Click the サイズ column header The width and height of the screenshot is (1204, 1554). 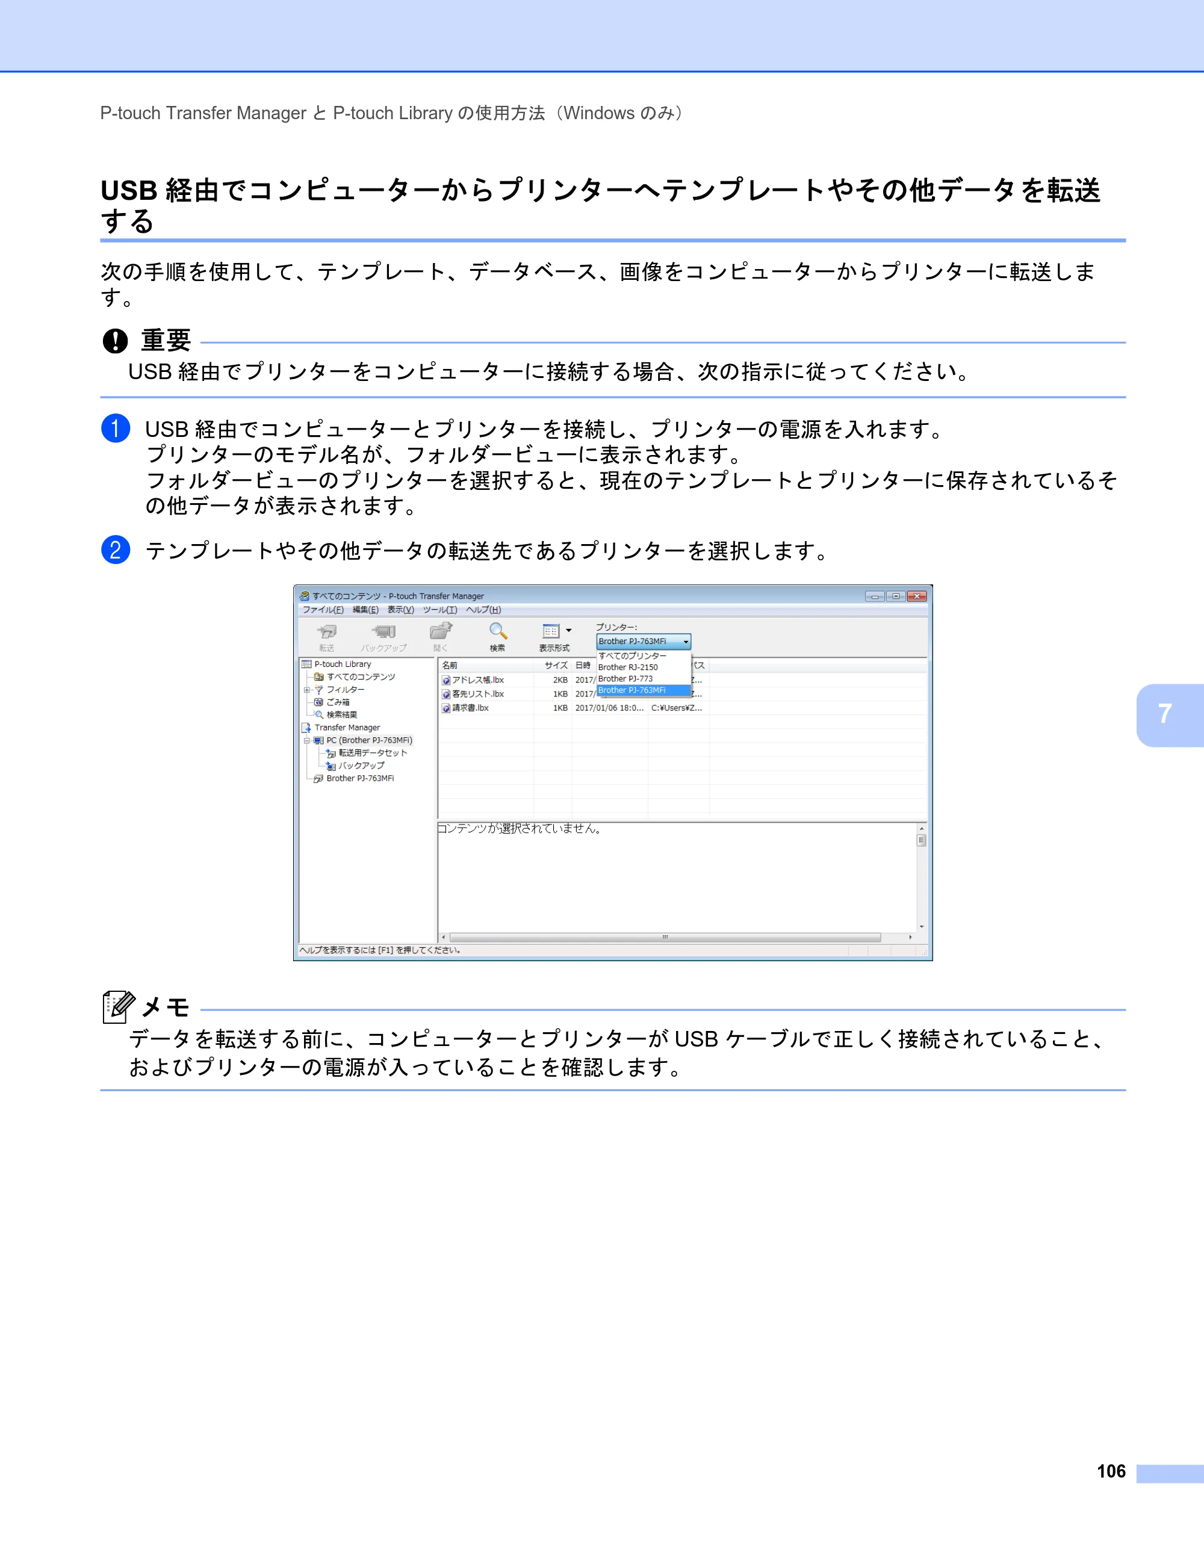pyautogui.click(x=553, y=665)
